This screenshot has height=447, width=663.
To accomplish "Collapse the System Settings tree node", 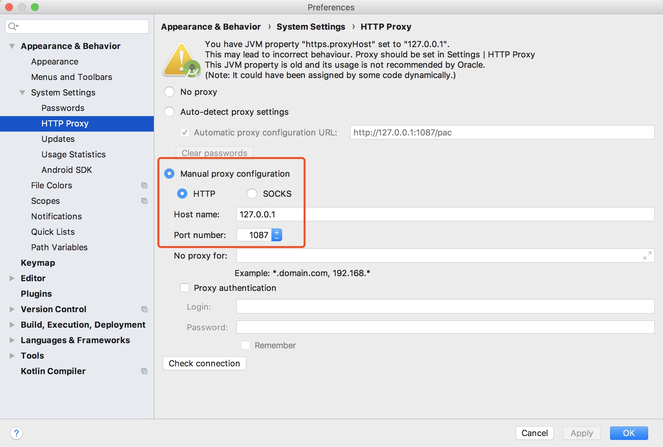I will pyautogui.click(x=22, y=93).
